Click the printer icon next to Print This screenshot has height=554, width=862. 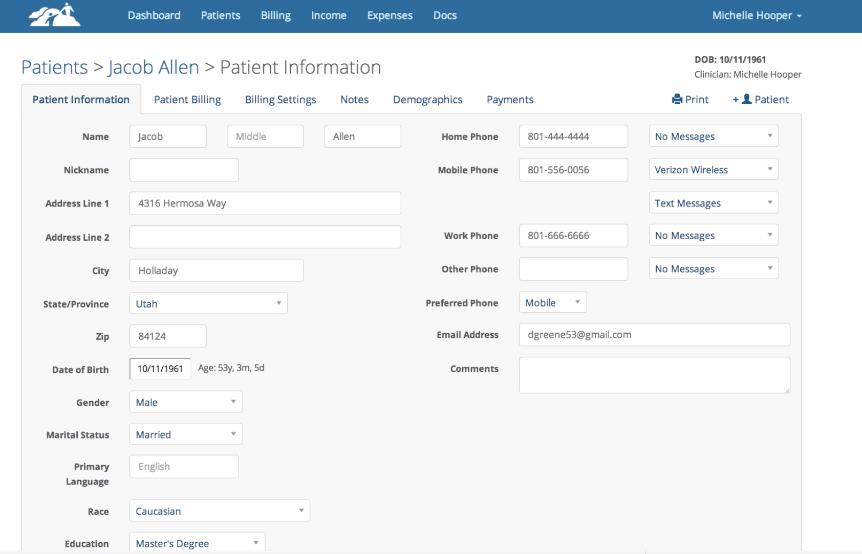pos(677,99)
